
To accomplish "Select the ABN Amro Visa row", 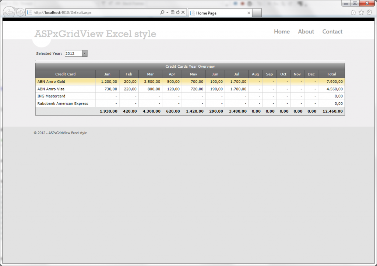I will click(51, 89).
